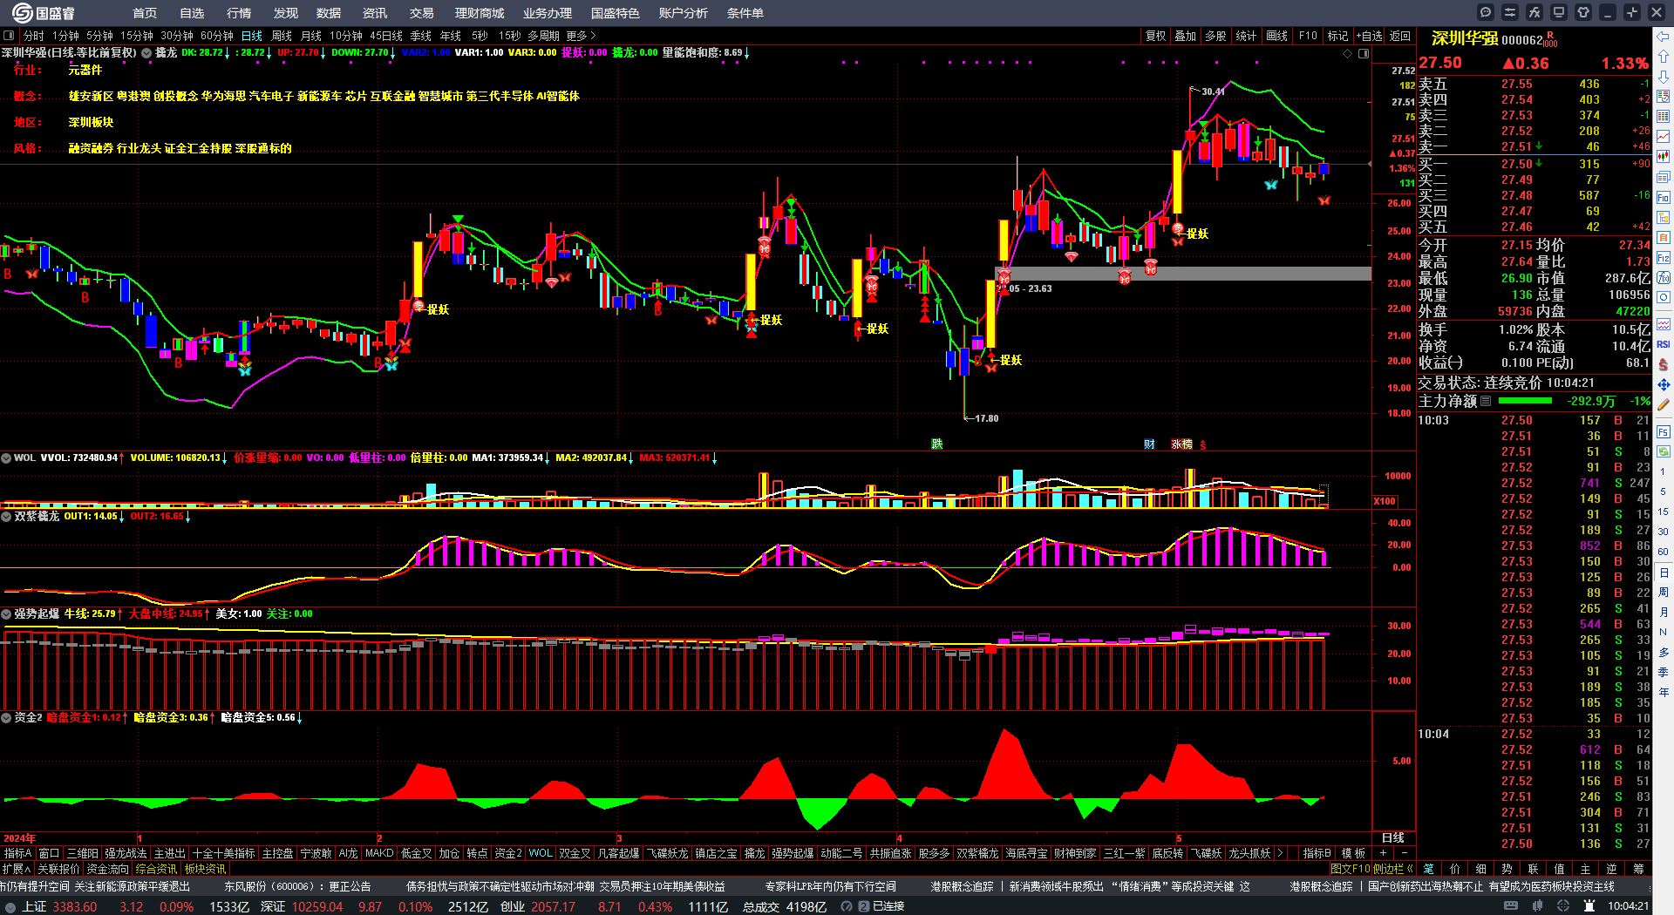Select the pencil drawing tool sidebar icon
This screenshot has height=915, width=1674.
[1664, 404]
